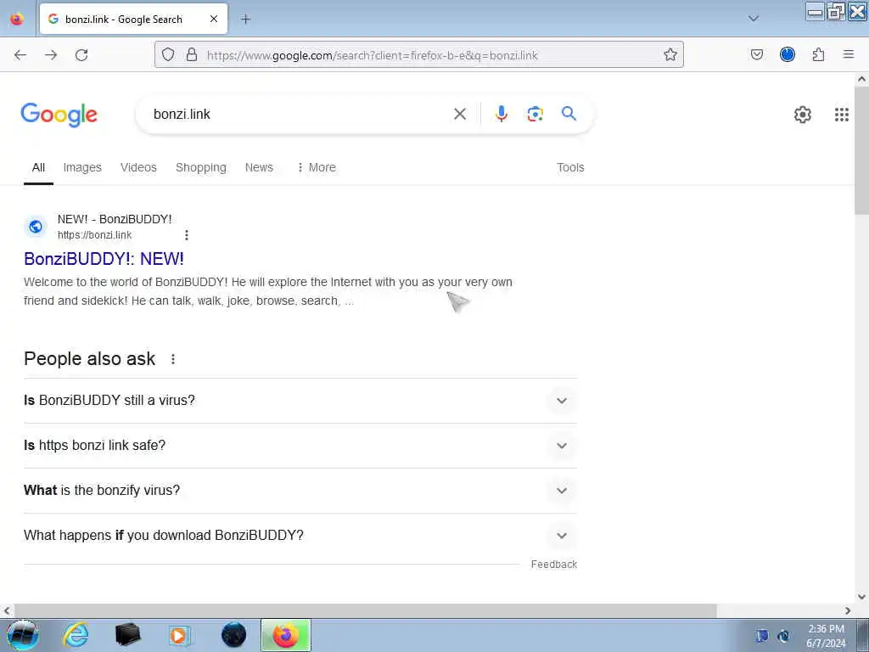The image size is (869, 652).
Task: Click the horizontal page scrollbar
Action: pos(365,610)
